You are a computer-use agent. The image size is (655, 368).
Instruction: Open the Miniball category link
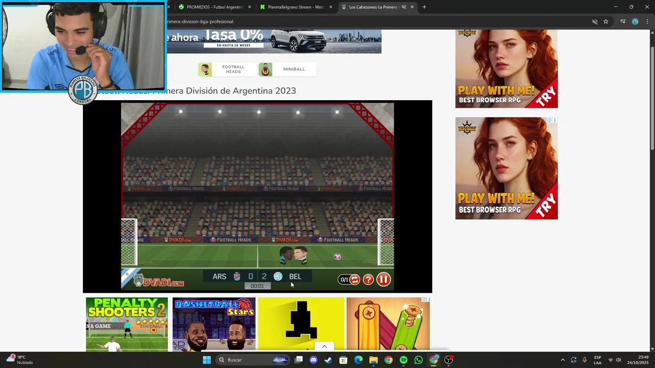(294, 69)
